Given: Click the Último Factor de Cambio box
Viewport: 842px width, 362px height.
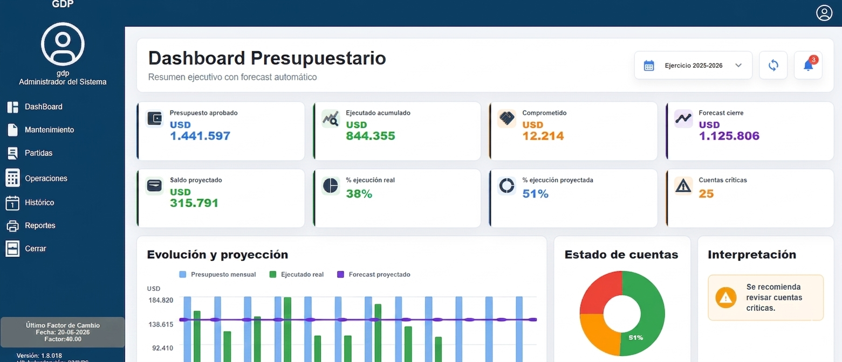Looking at the screenshot, I should (63, 332).
